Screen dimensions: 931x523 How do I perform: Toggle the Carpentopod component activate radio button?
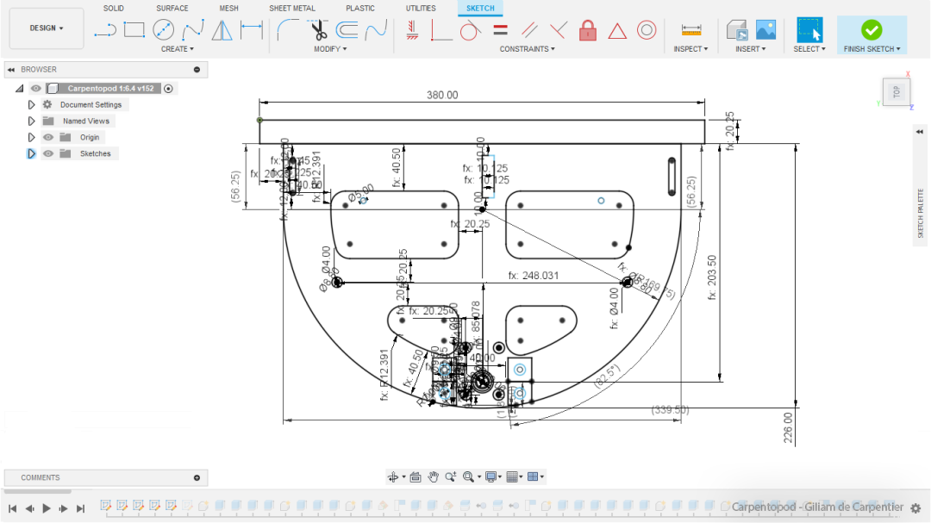168,88
